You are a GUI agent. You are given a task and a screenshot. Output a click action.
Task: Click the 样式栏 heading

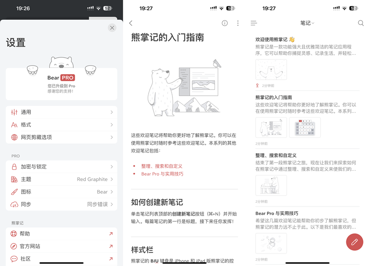click(x=142, y=250)
